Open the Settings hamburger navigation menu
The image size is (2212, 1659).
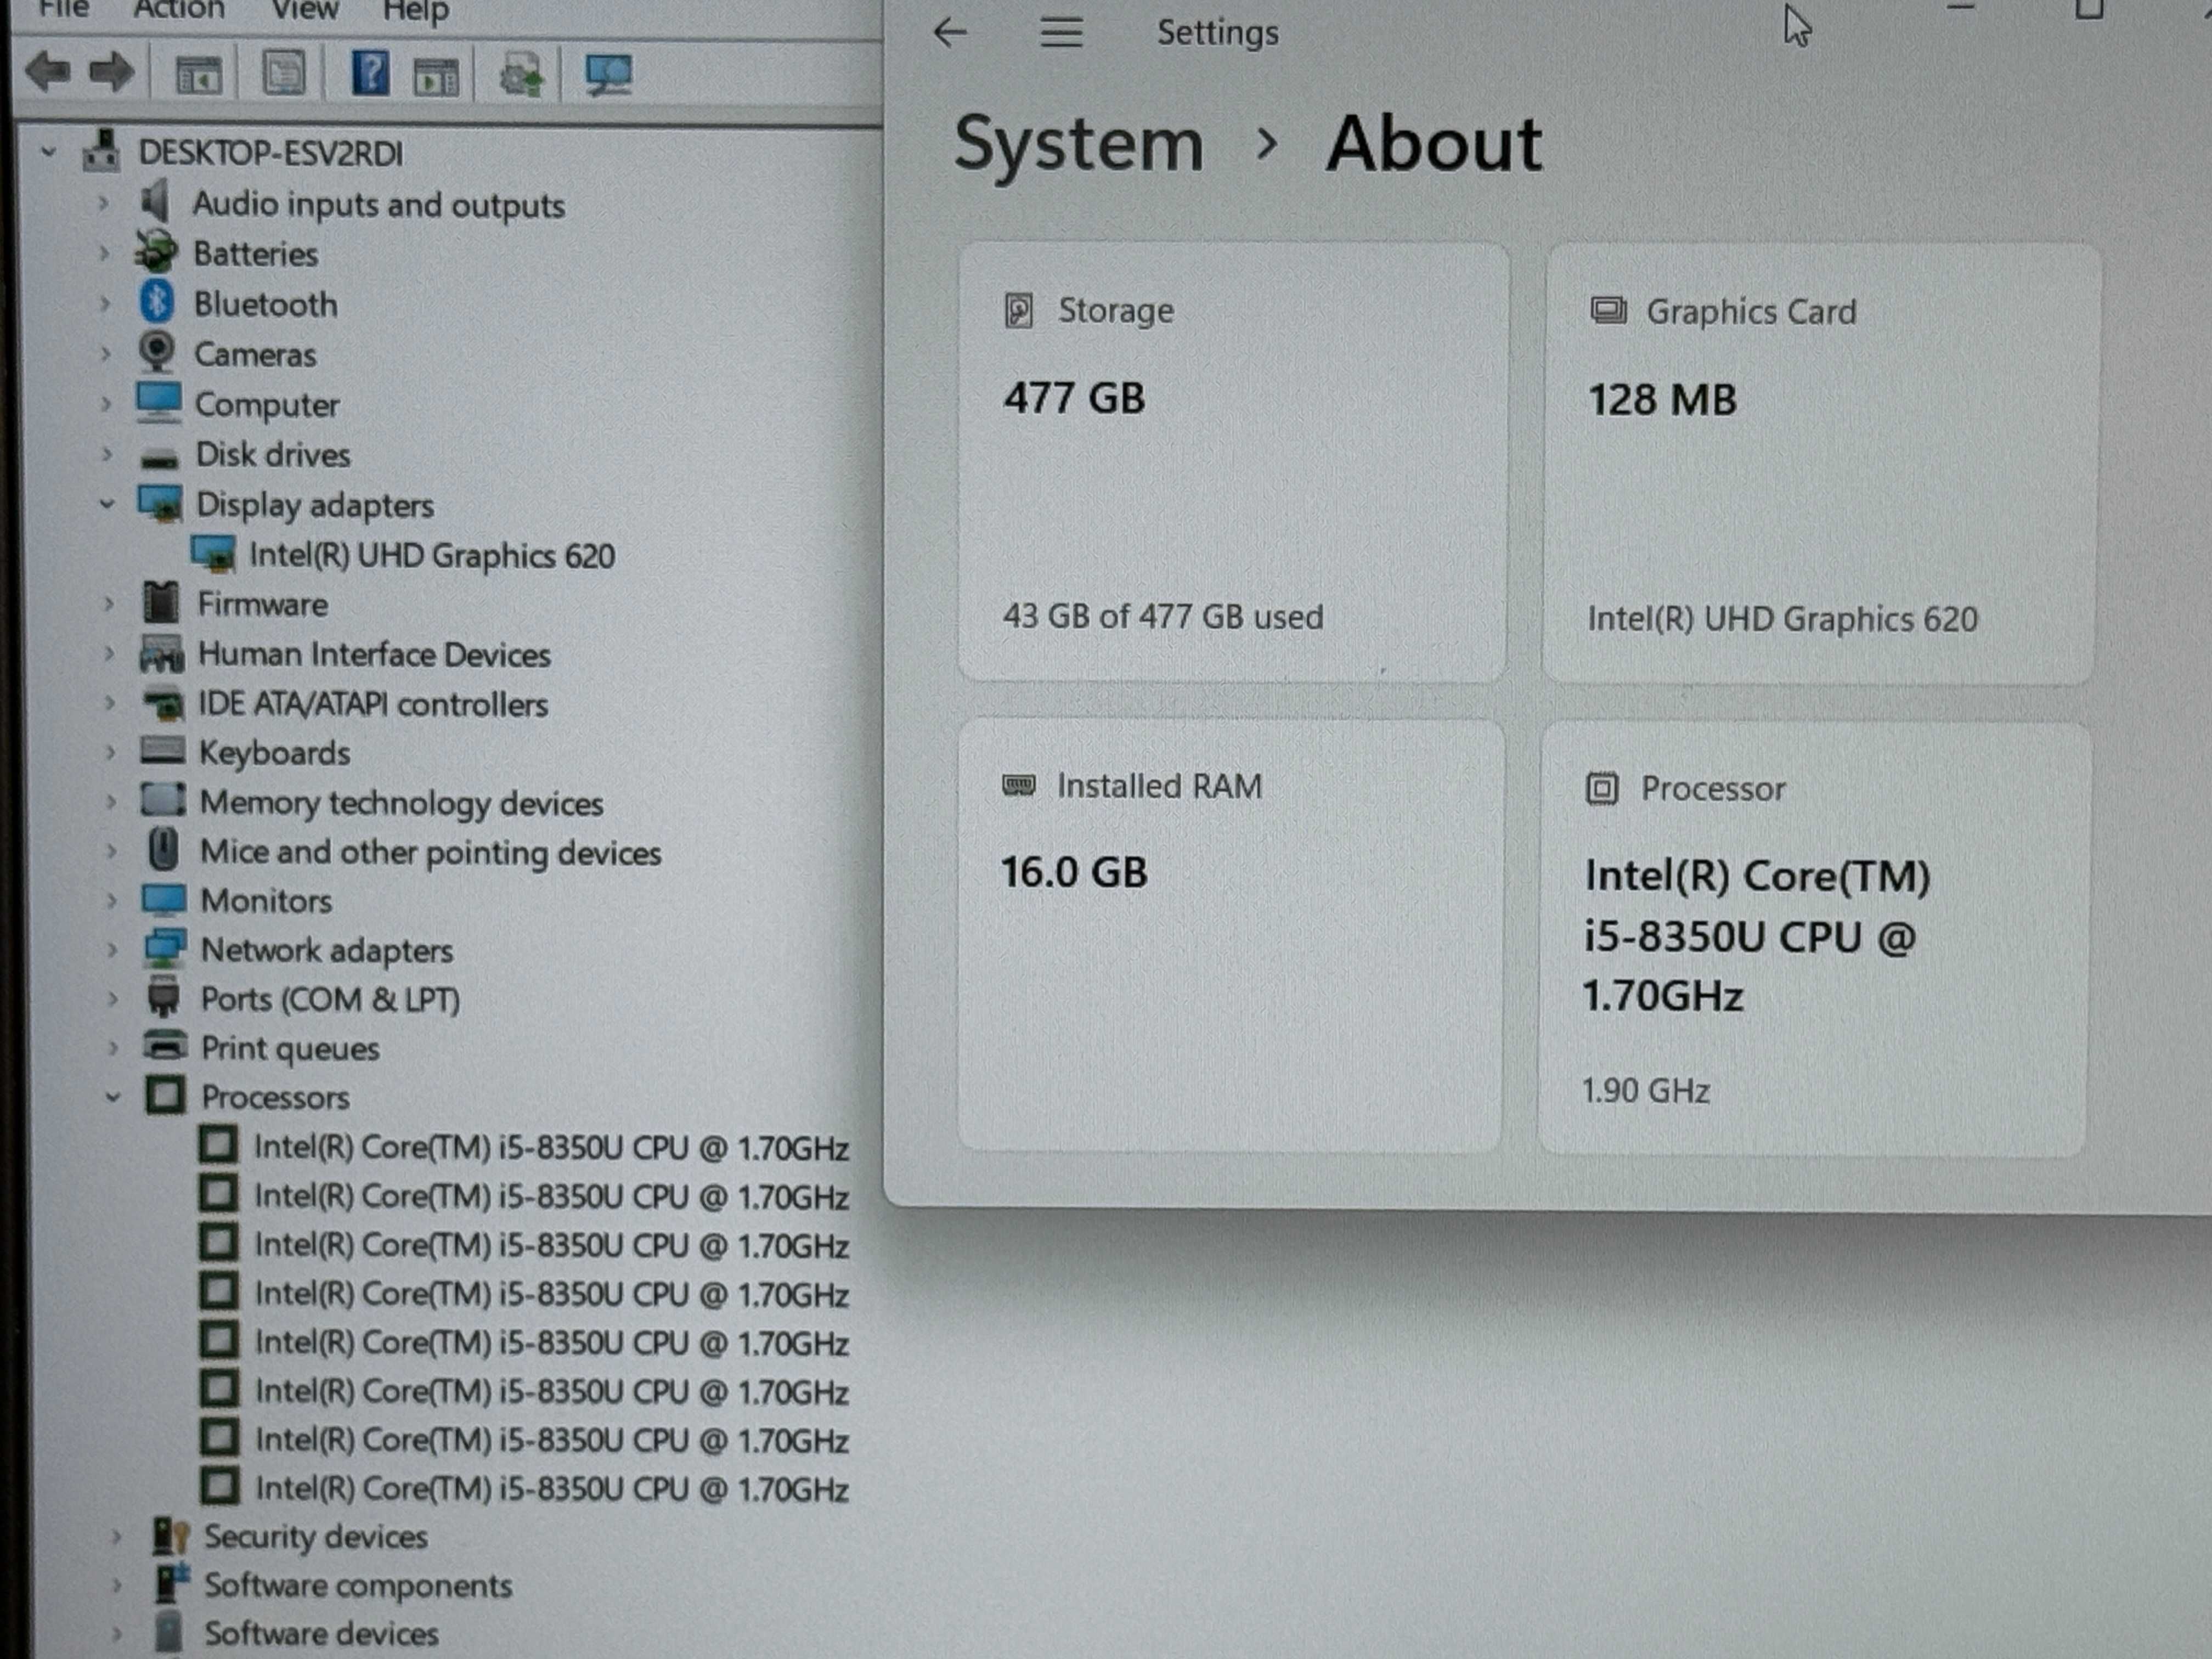[1061, 33]
